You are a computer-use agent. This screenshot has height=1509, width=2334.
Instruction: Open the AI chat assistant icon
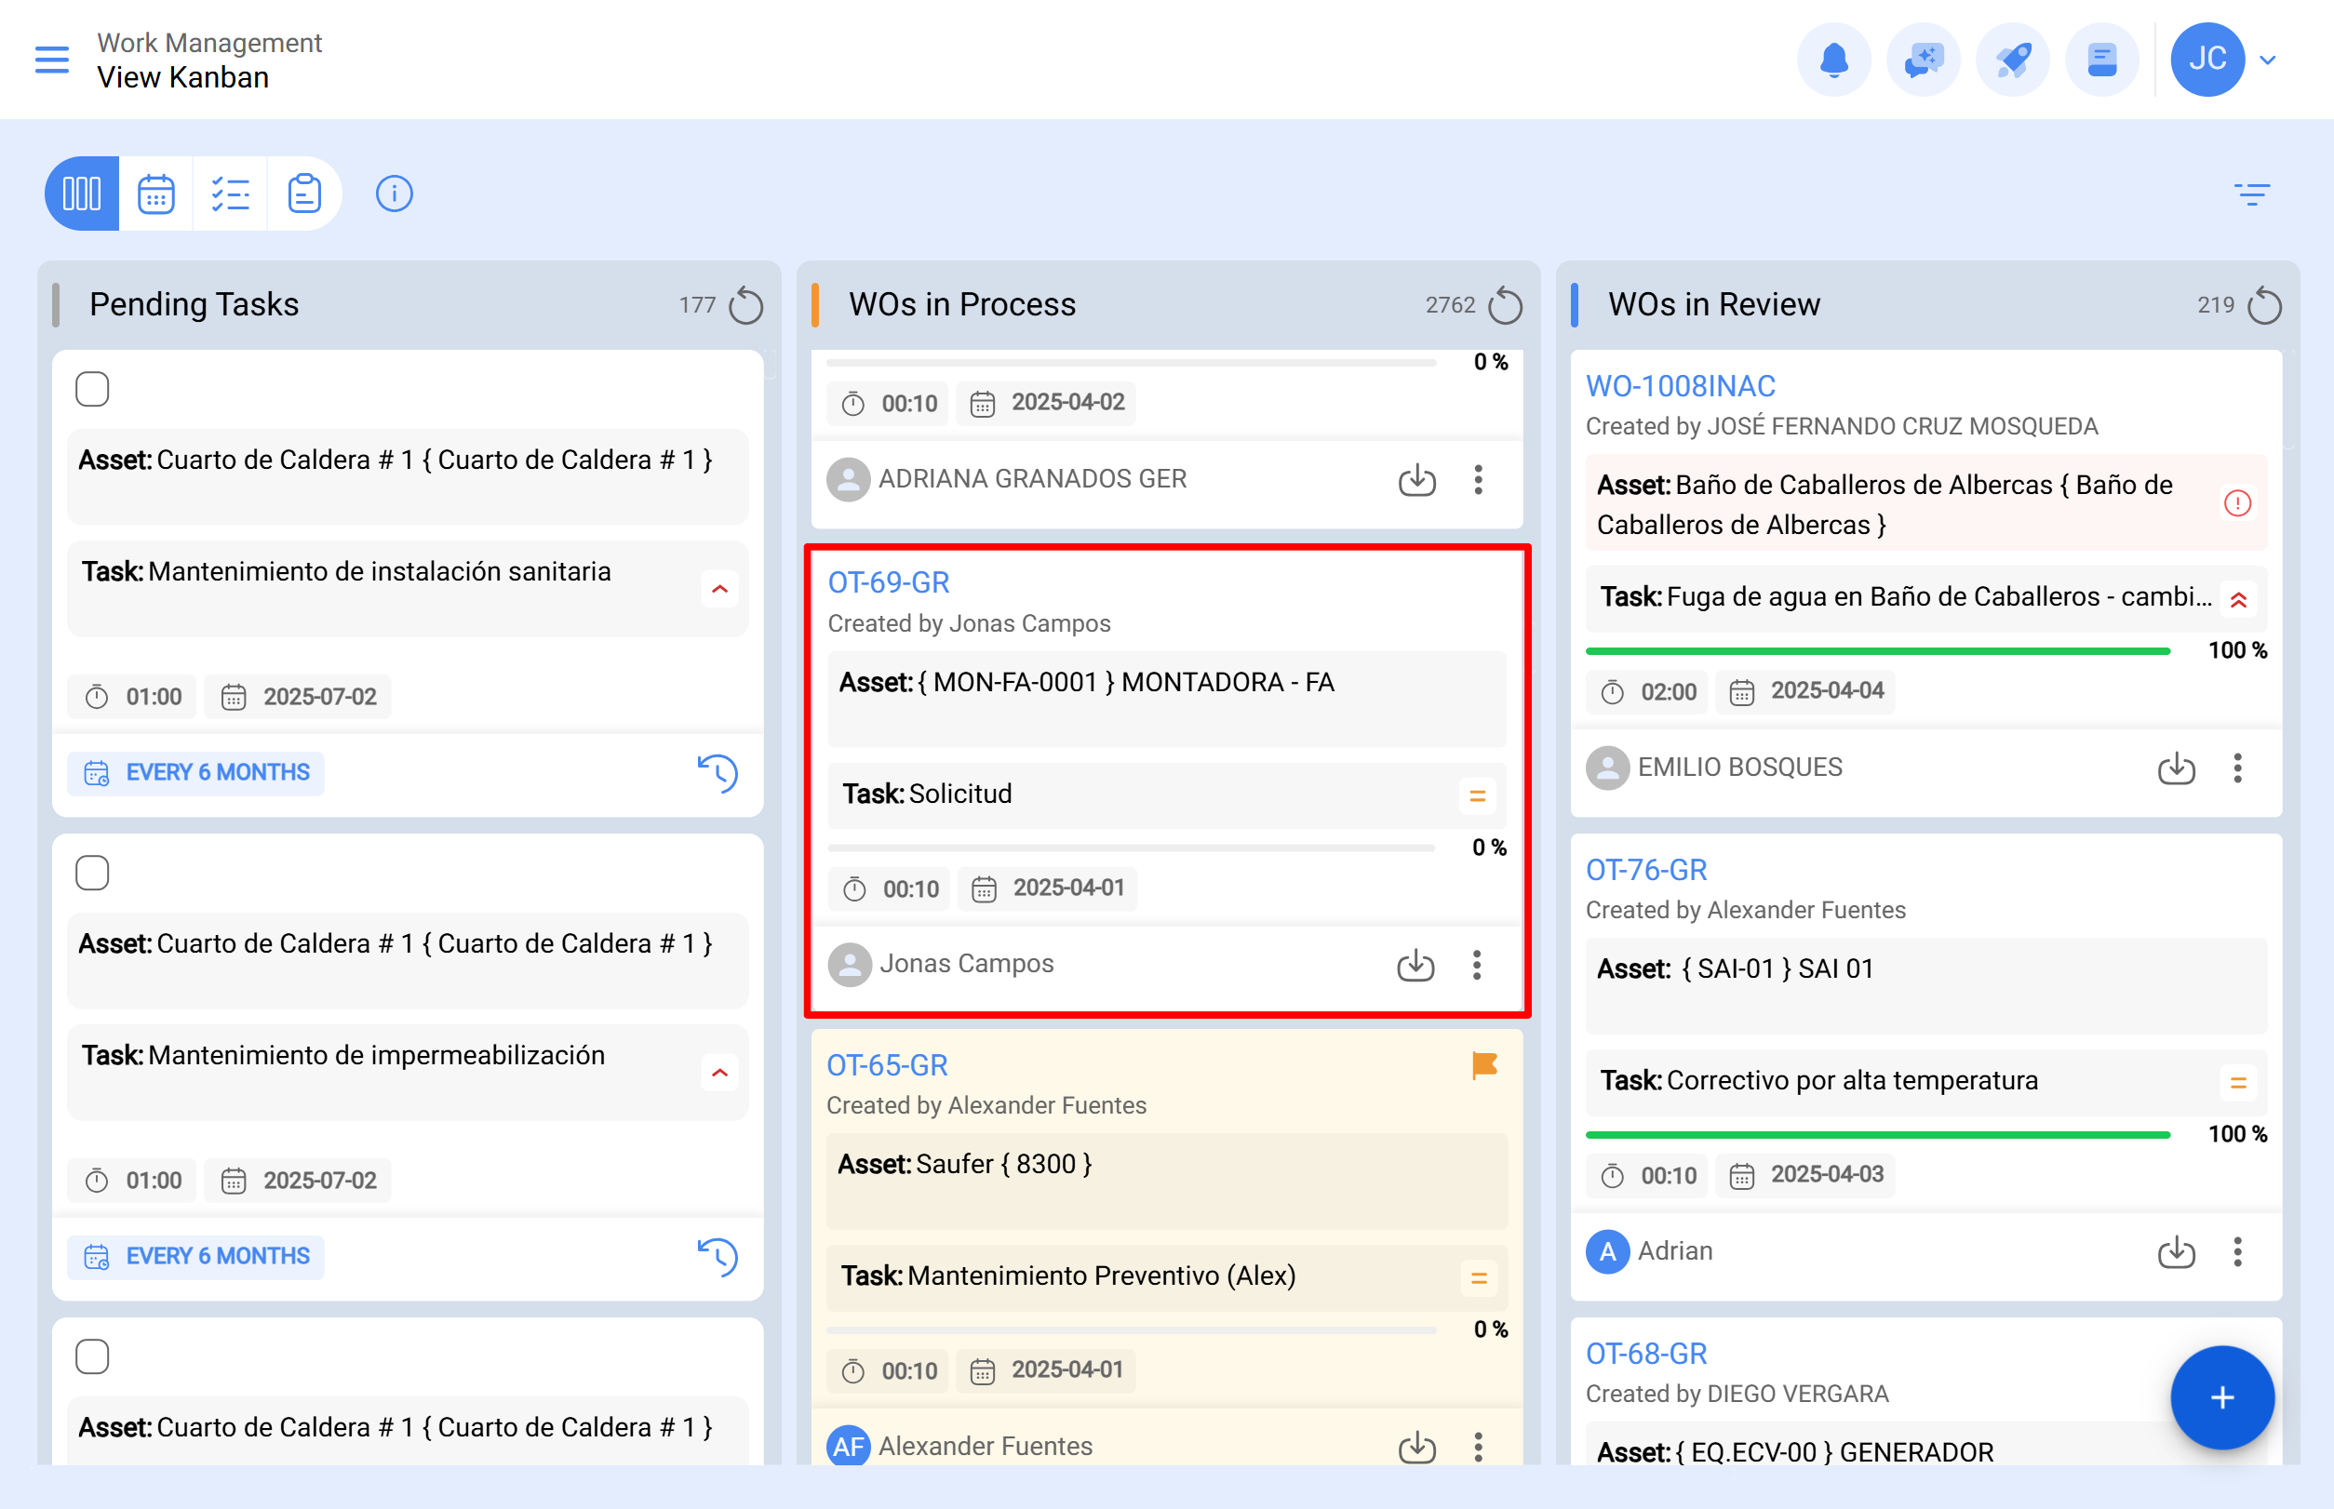(1924, 60)
